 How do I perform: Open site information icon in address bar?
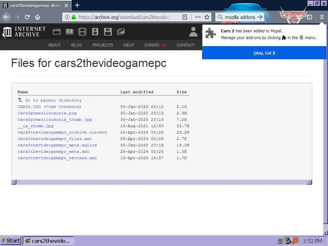click(x=67, y=17)
